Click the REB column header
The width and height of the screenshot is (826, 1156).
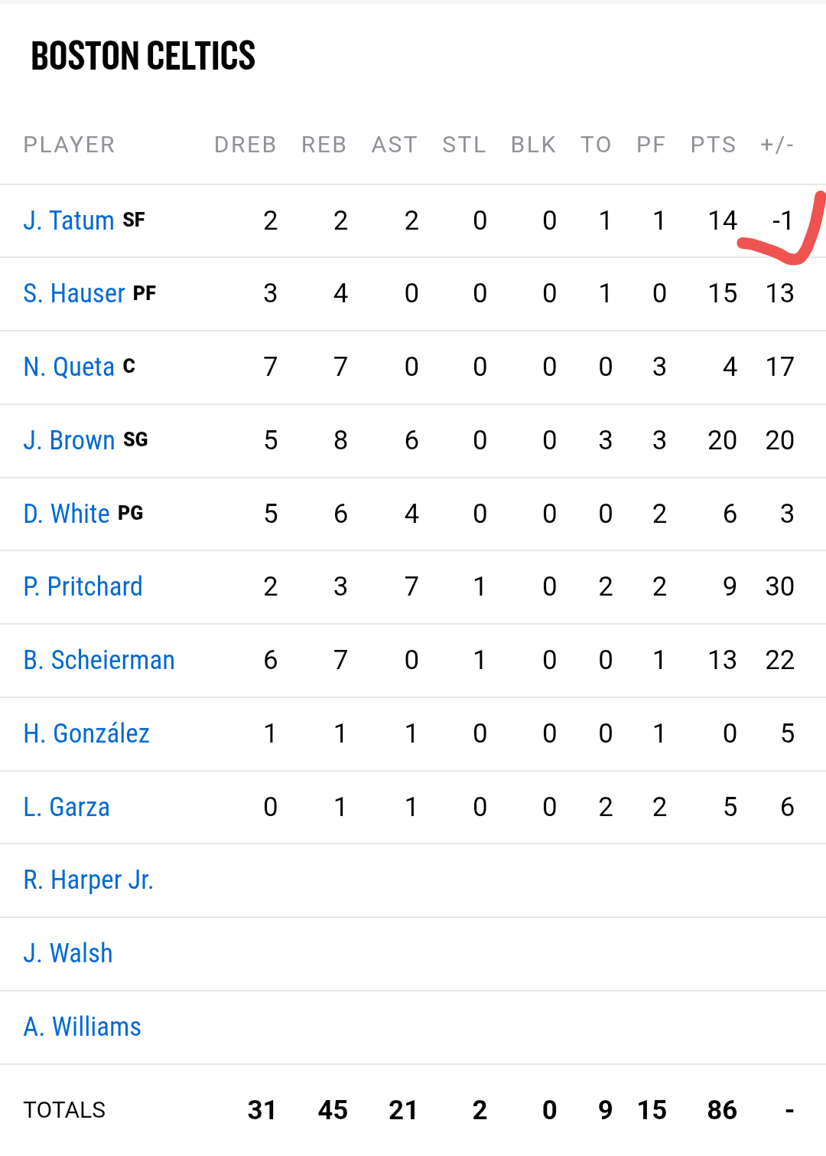click(324, 145)
